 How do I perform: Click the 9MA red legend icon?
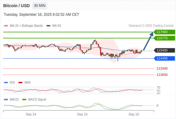click(x=20, y=83)
